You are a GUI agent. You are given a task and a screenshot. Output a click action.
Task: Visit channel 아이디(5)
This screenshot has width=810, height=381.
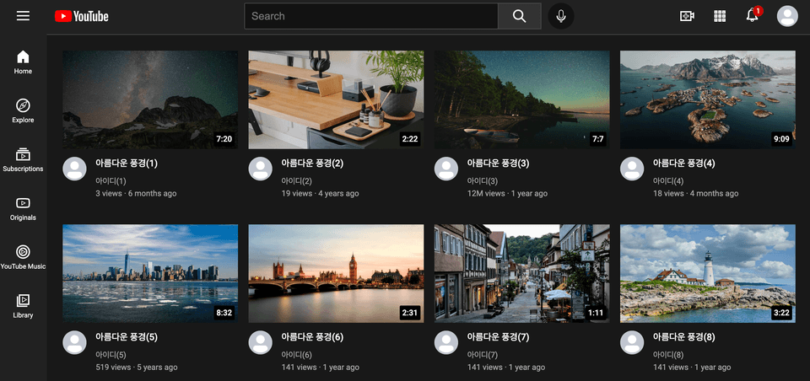point(111,355)
